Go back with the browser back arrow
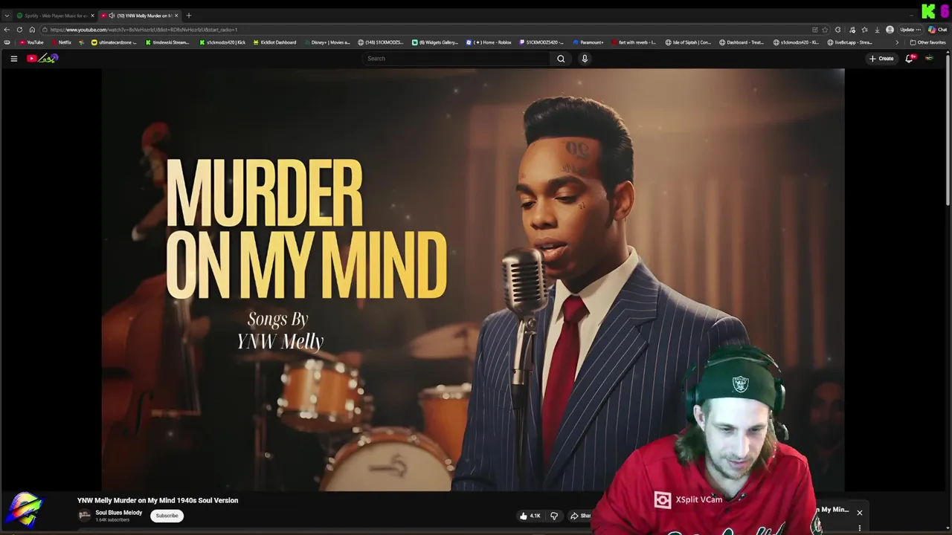The width and height of the screenshot is (952, 535). (7, 30)
